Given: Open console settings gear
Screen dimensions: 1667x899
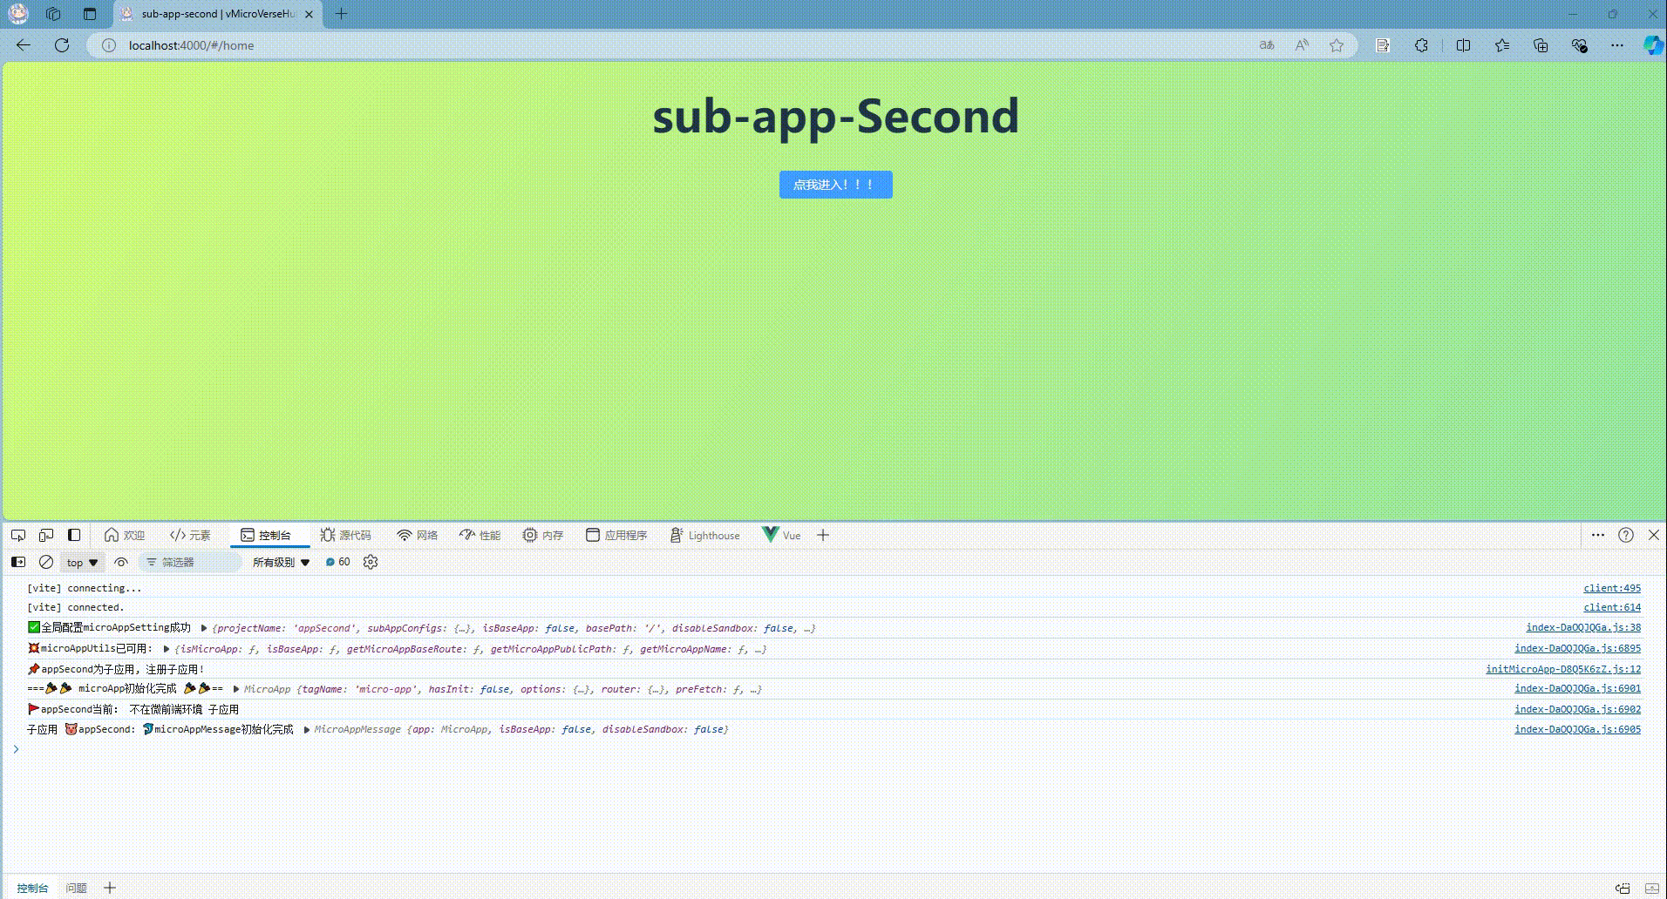Looking at the screenshot, I should pos(370,562).
